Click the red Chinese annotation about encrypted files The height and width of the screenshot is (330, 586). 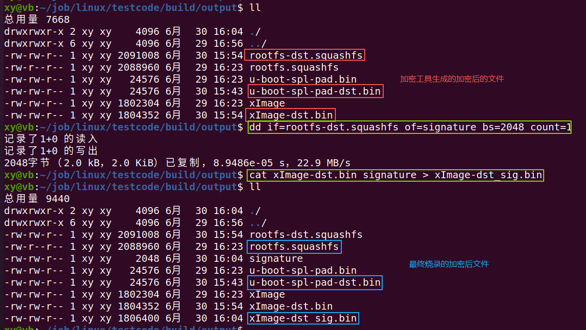(452, 79)
